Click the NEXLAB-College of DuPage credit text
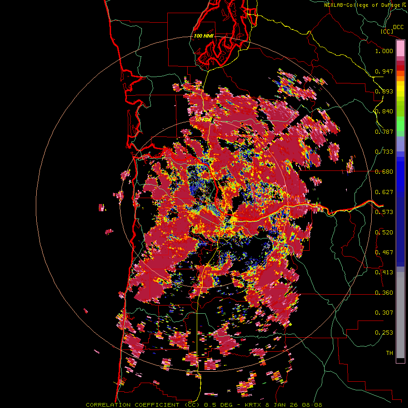Viewport: 408px width, 408px height. pyautogui.click(x=362, y=5)
